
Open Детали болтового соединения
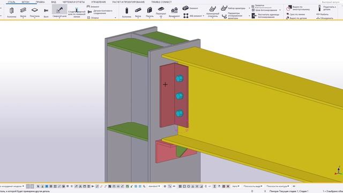[x=100, y=12]
